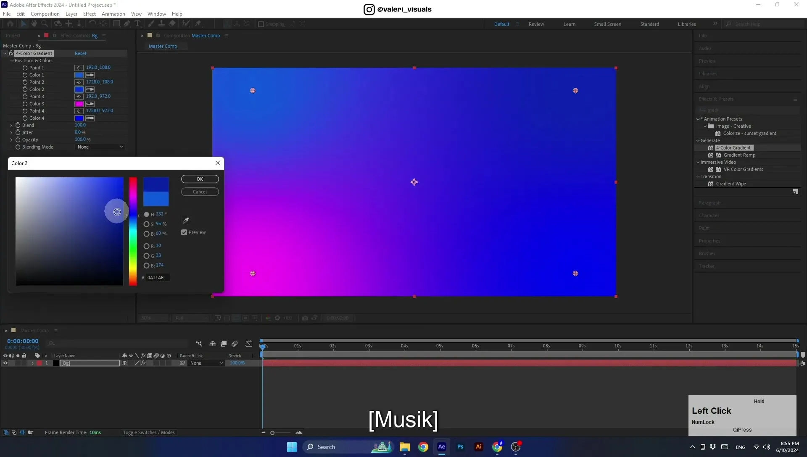807x457 pixels.
Task: Open the Effect menu
Action: pyautogui.click(x=90, y=14)
